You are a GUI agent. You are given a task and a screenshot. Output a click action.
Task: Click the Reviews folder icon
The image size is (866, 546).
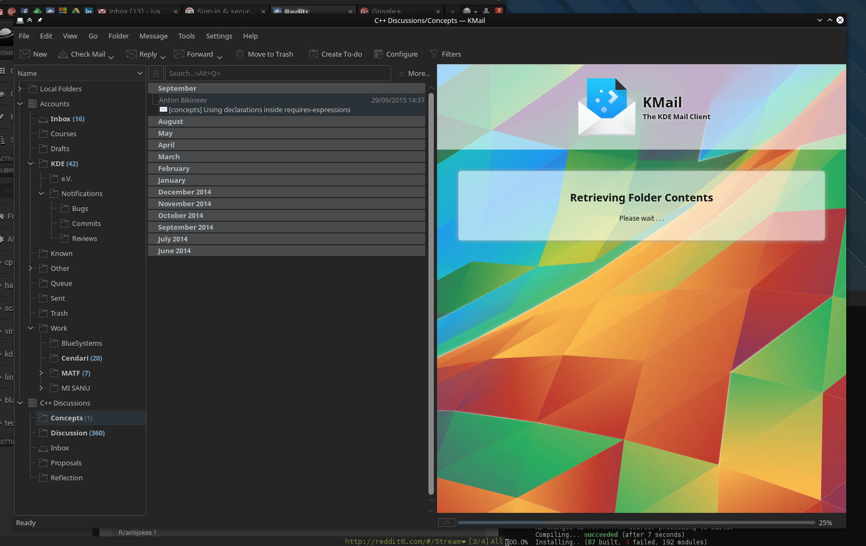click(65, 238)
